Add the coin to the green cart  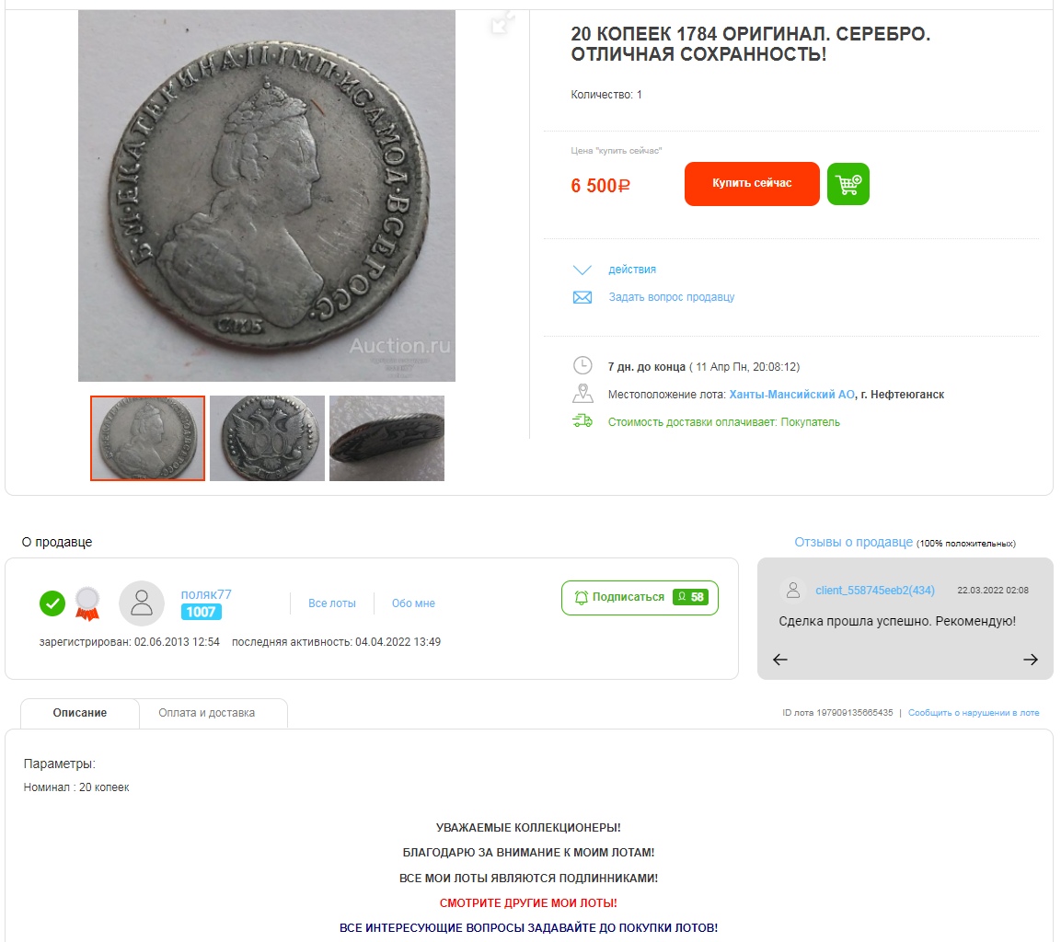pos(848,183)
